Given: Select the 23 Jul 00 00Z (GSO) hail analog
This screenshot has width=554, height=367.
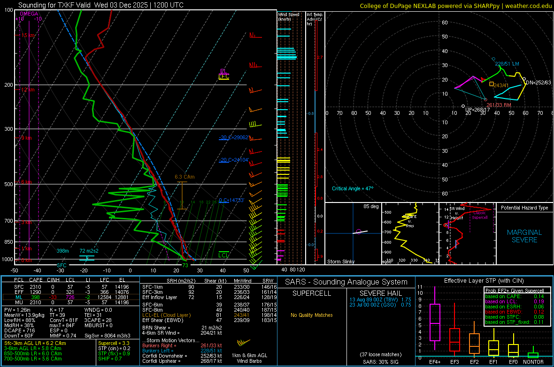Looking at the screenshot, I should 380,305.
